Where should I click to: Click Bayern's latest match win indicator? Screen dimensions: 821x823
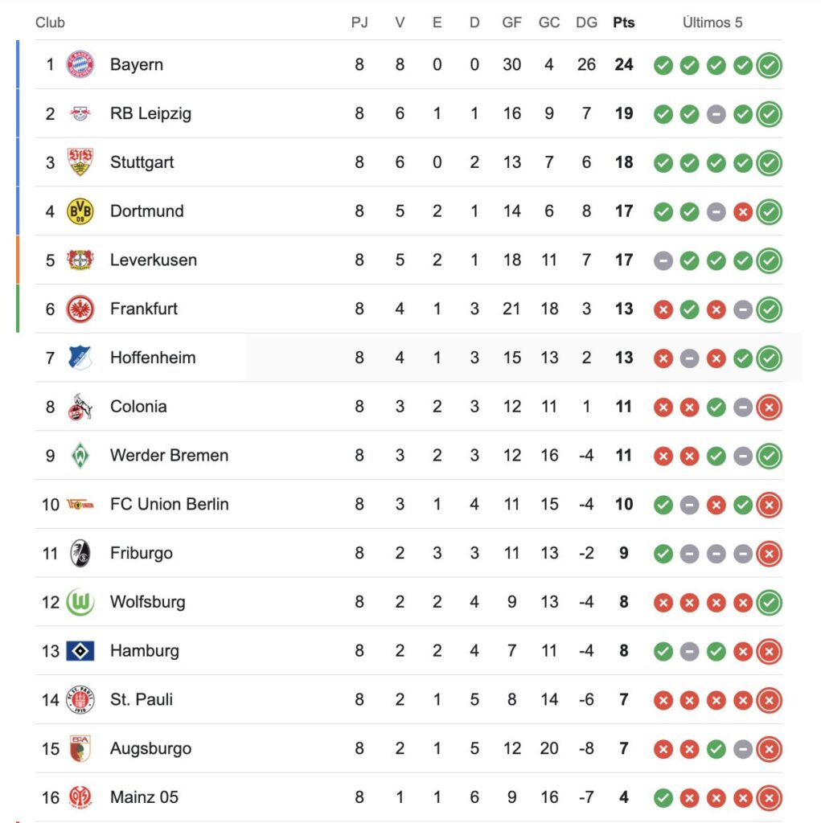click(x=770, y=65)
